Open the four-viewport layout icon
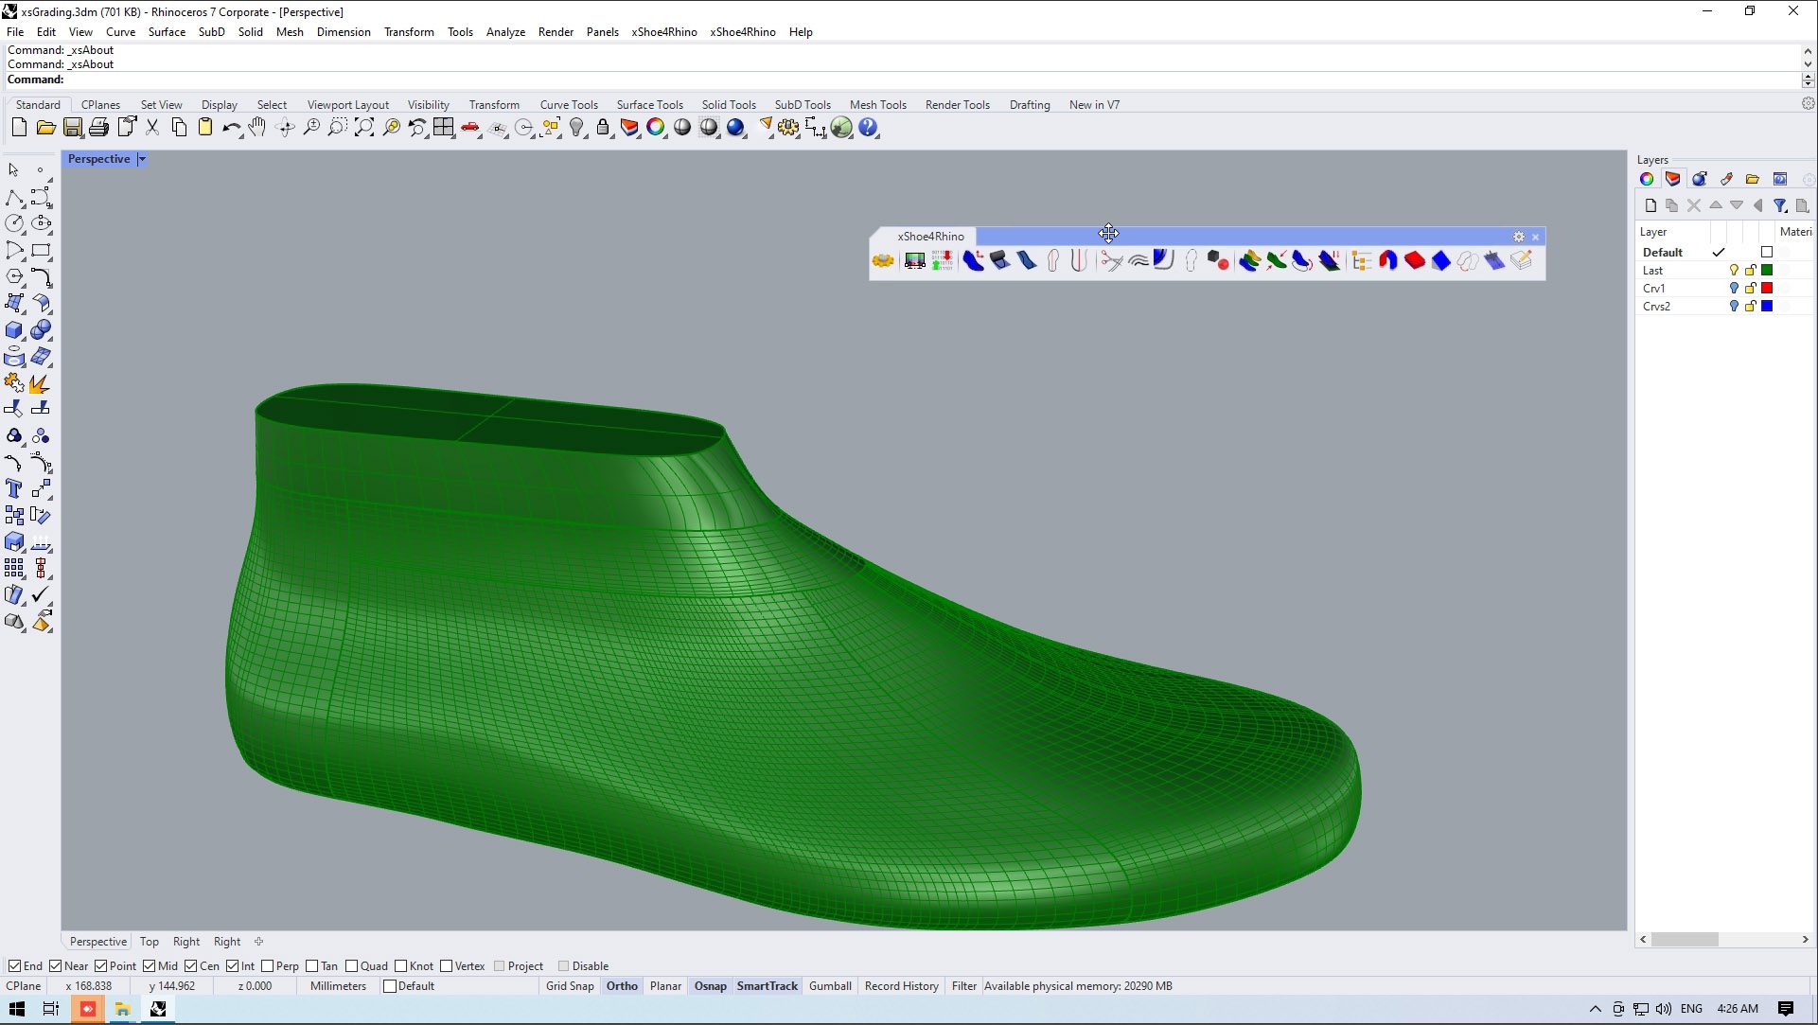1818x1025 pixels. coord(444,128)
